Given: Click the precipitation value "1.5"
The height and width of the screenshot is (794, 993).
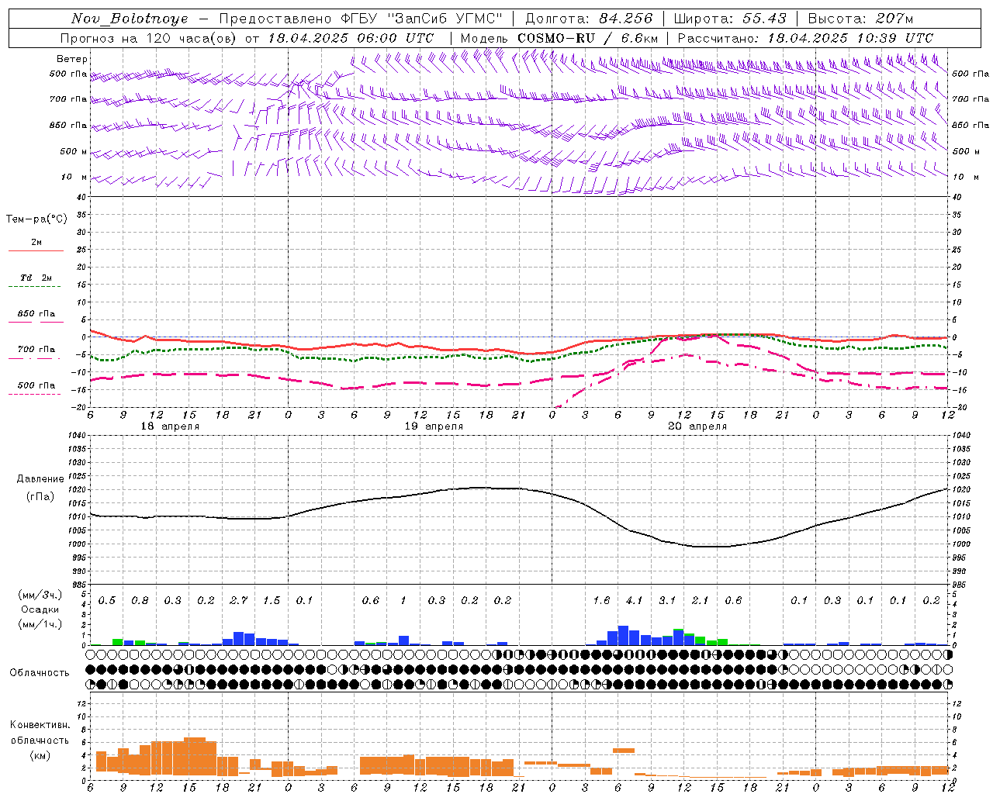Looking at the screenshot, I should coord(272,600).
